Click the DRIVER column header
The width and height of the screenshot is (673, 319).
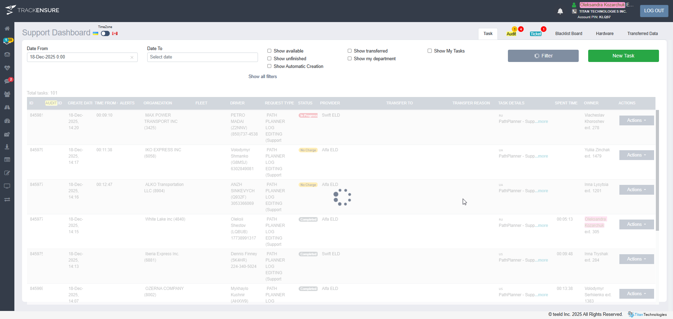point(237,103)
